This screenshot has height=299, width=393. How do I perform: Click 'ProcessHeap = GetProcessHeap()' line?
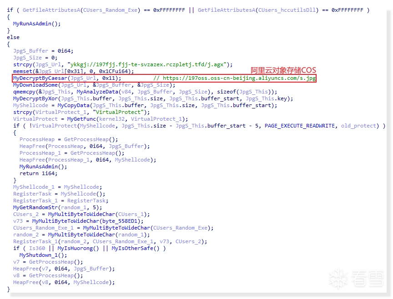coord(69,139)
